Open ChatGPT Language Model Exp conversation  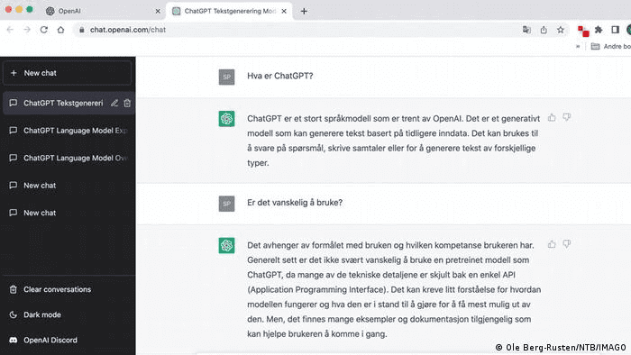tap(67, 131)
